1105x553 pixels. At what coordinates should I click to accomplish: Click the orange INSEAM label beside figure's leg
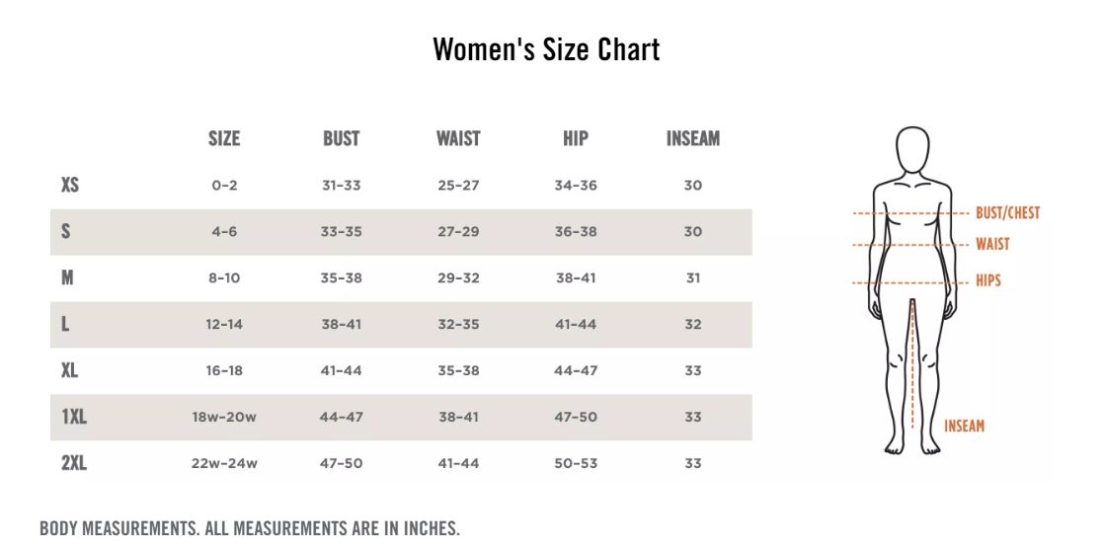(x=964, y=427)
